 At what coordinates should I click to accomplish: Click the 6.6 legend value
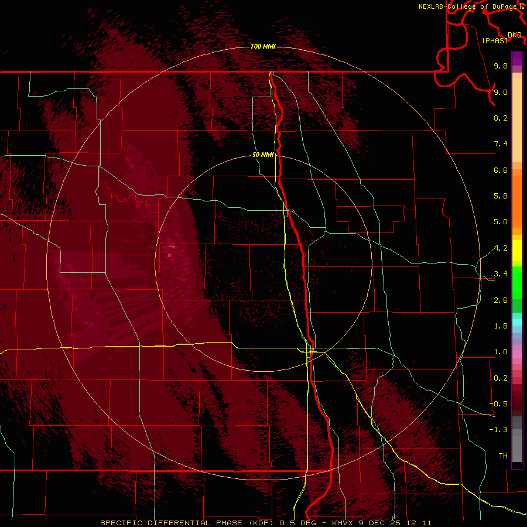501,170
